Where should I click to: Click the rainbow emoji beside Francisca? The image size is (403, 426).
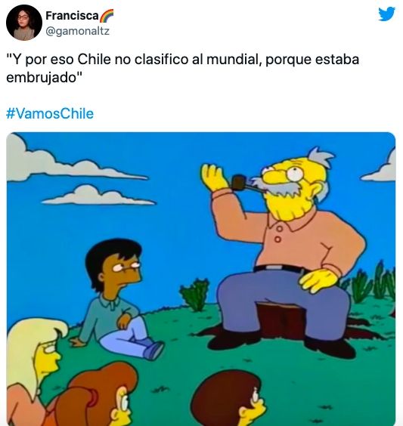(107, 16)
